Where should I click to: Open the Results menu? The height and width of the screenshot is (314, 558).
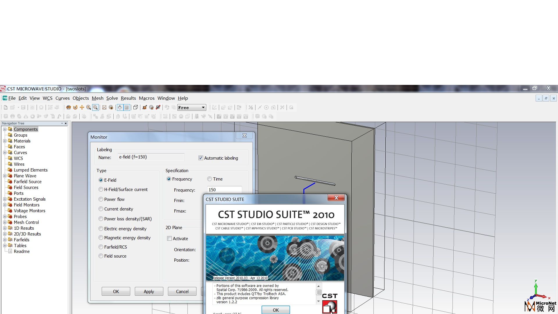128,98
